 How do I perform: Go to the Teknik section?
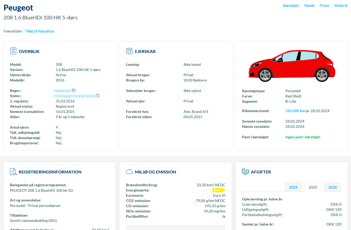(x=309, y=6)
